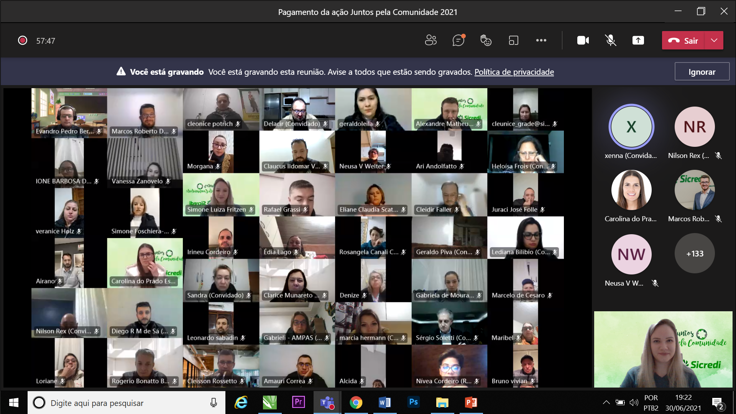Open raise hand reactions menu
The image size is (736, 414).
point(486,40)
